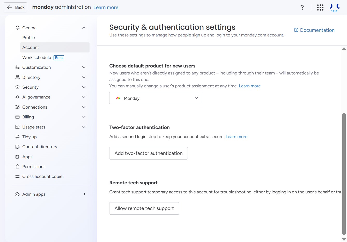347x242 pixels.
Task: Click the Two-factor authentication heading
Action: click(139, 127)
